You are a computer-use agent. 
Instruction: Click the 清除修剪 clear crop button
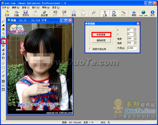pyautogui.click(x=101, y=40)
